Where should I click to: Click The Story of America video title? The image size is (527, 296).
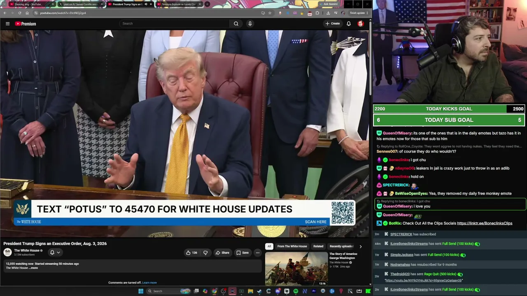coord(343,256)
